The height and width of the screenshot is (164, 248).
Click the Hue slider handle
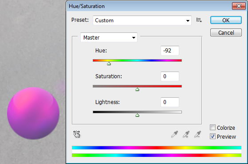(109, 64)
